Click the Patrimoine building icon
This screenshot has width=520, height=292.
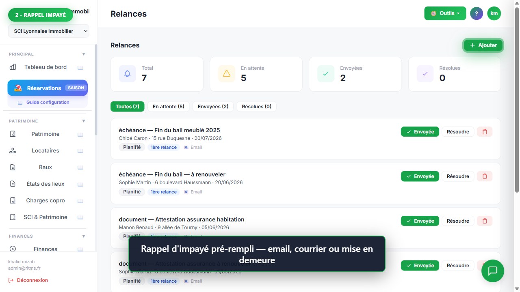[13, 134]
